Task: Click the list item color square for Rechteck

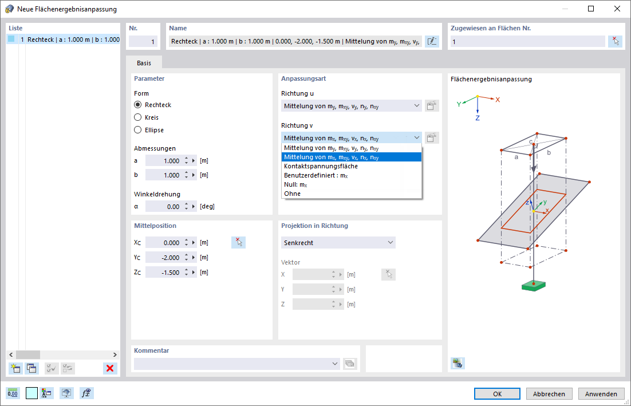Action: coord(11,39)
